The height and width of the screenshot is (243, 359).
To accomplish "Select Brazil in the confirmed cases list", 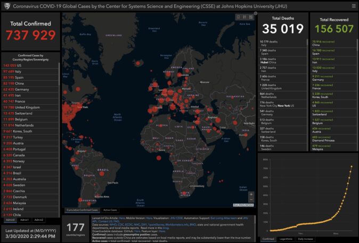I will [30, 173].
